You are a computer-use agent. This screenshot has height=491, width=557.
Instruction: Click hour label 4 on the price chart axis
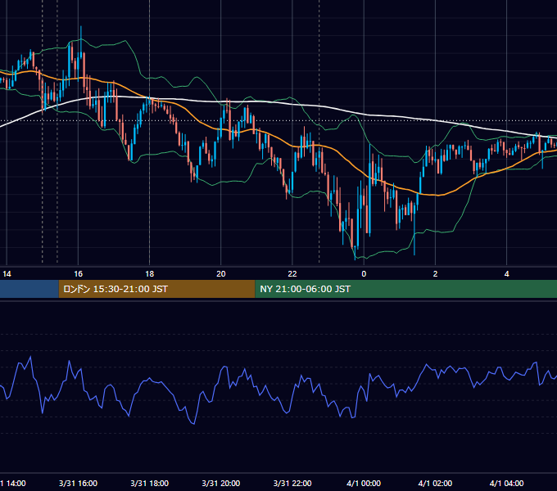(506, 274)
